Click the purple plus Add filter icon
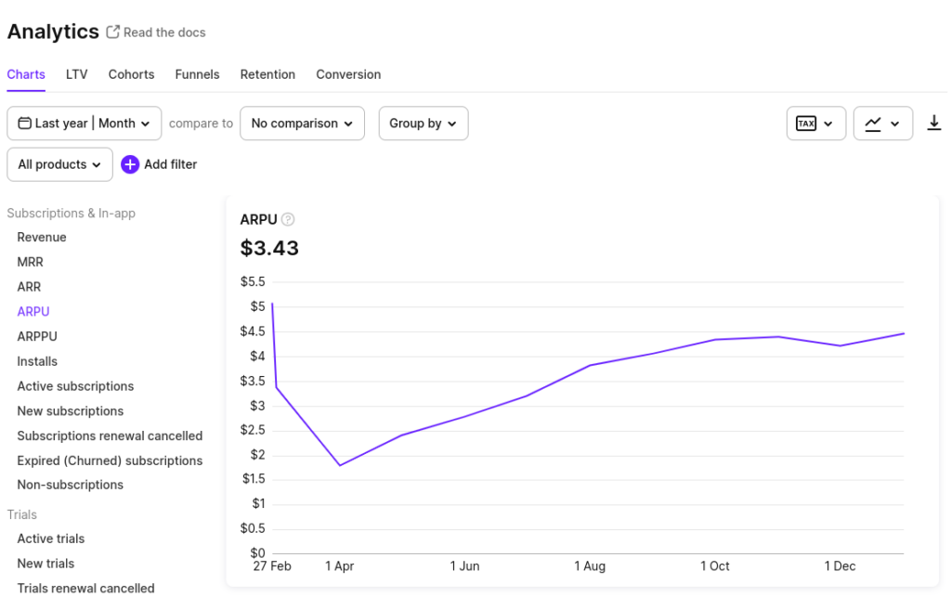This screenshot has height=597, width=951. click(x=130, y=164)
